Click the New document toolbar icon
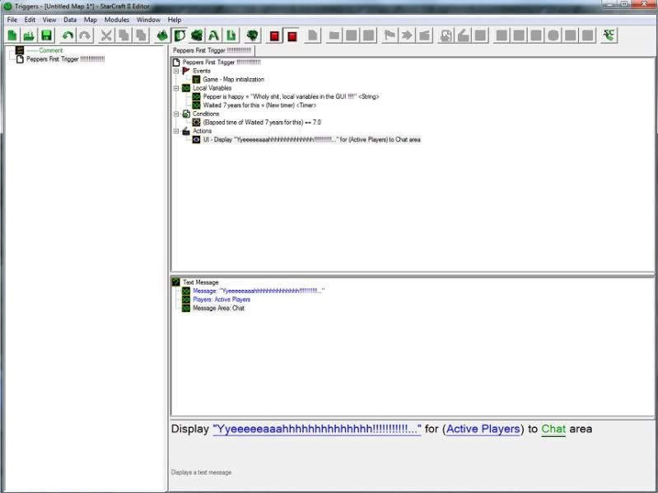 (x=12, y=35)
